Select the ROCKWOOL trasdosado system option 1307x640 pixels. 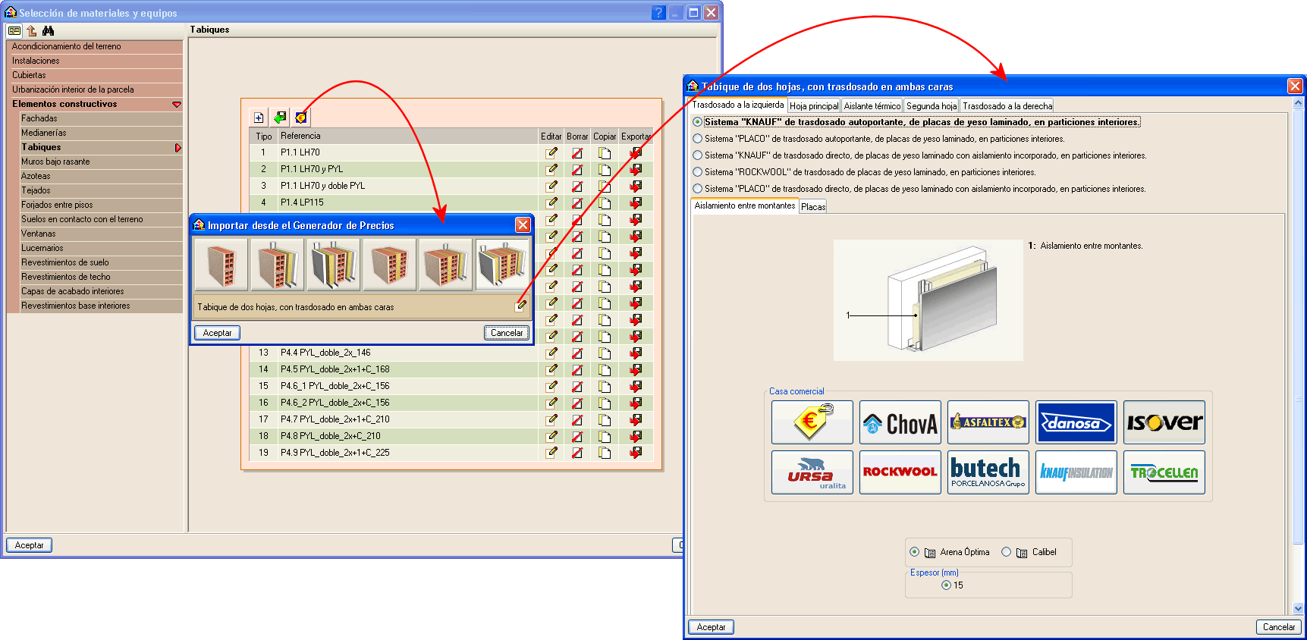[x=698, y=172]
